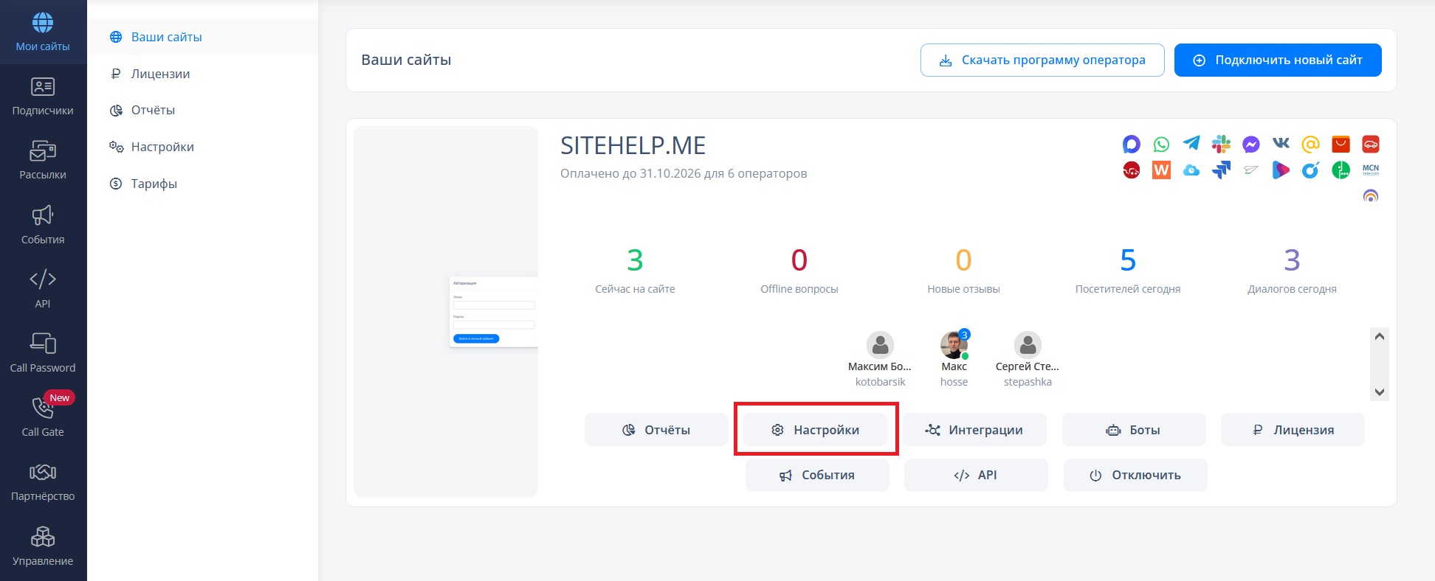Screen dimensions: 1435x581
Task: Open site Настройки button
Action: (x=815, y=430)
